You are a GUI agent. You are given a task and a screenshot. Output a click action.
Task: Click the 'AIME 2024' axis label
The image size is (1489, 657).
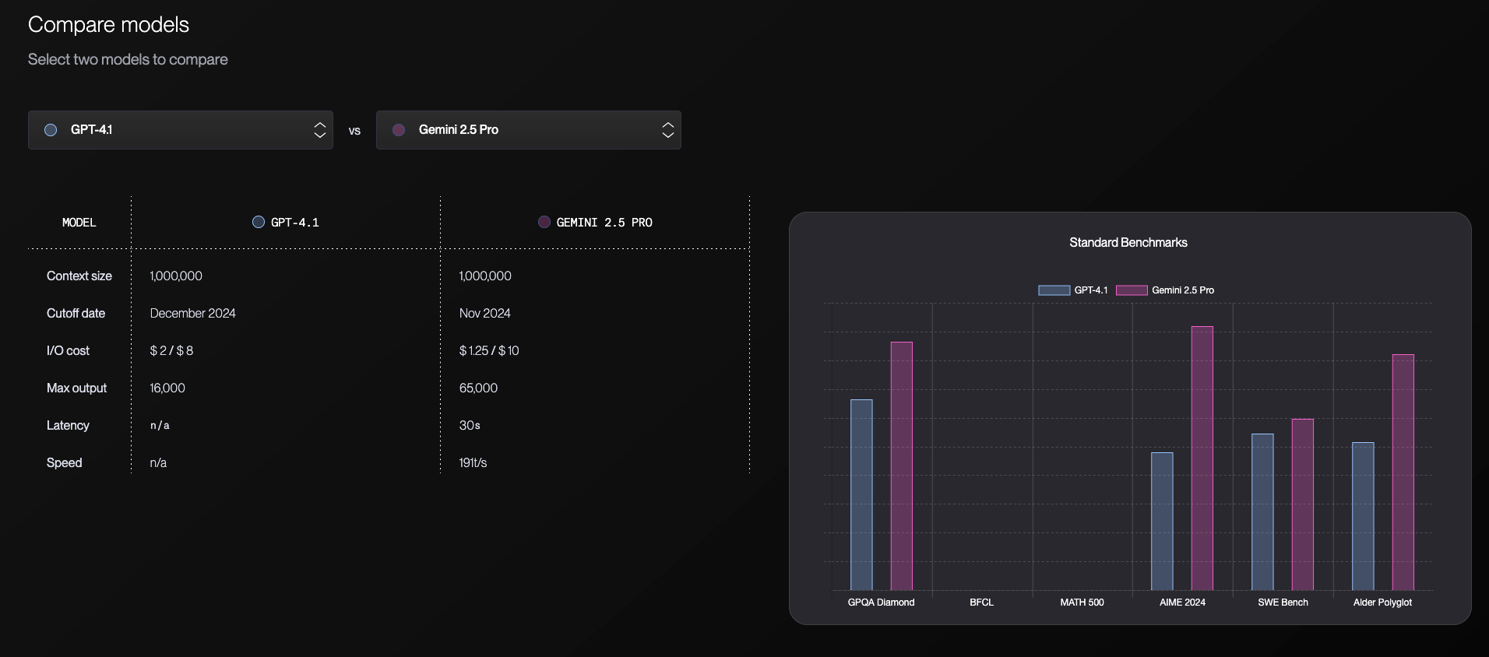(1182, 603)
